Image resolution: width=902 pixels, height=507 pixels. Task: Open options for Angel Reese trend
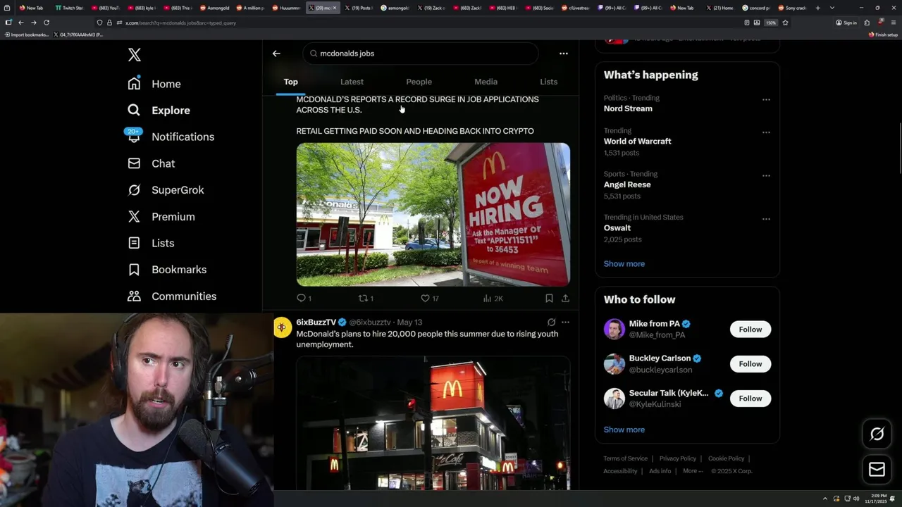(766, 175)
